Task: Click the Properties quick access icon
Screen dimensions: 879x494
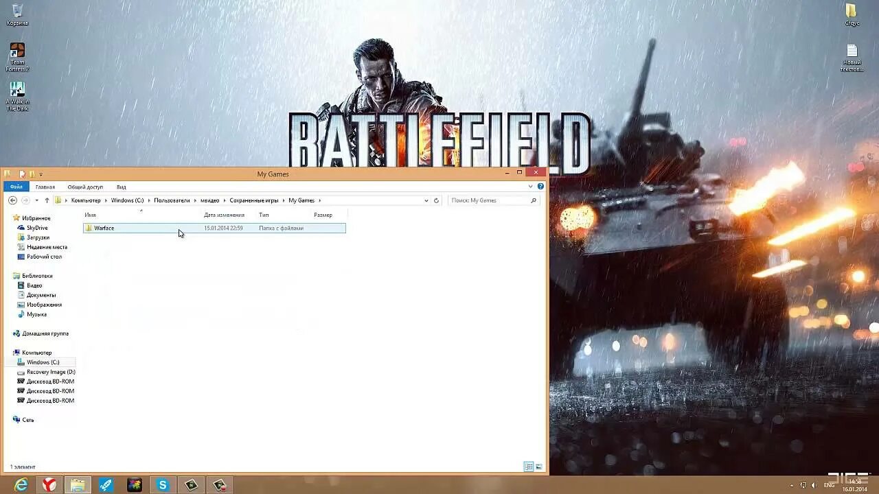Action: (x=23, y=174)
